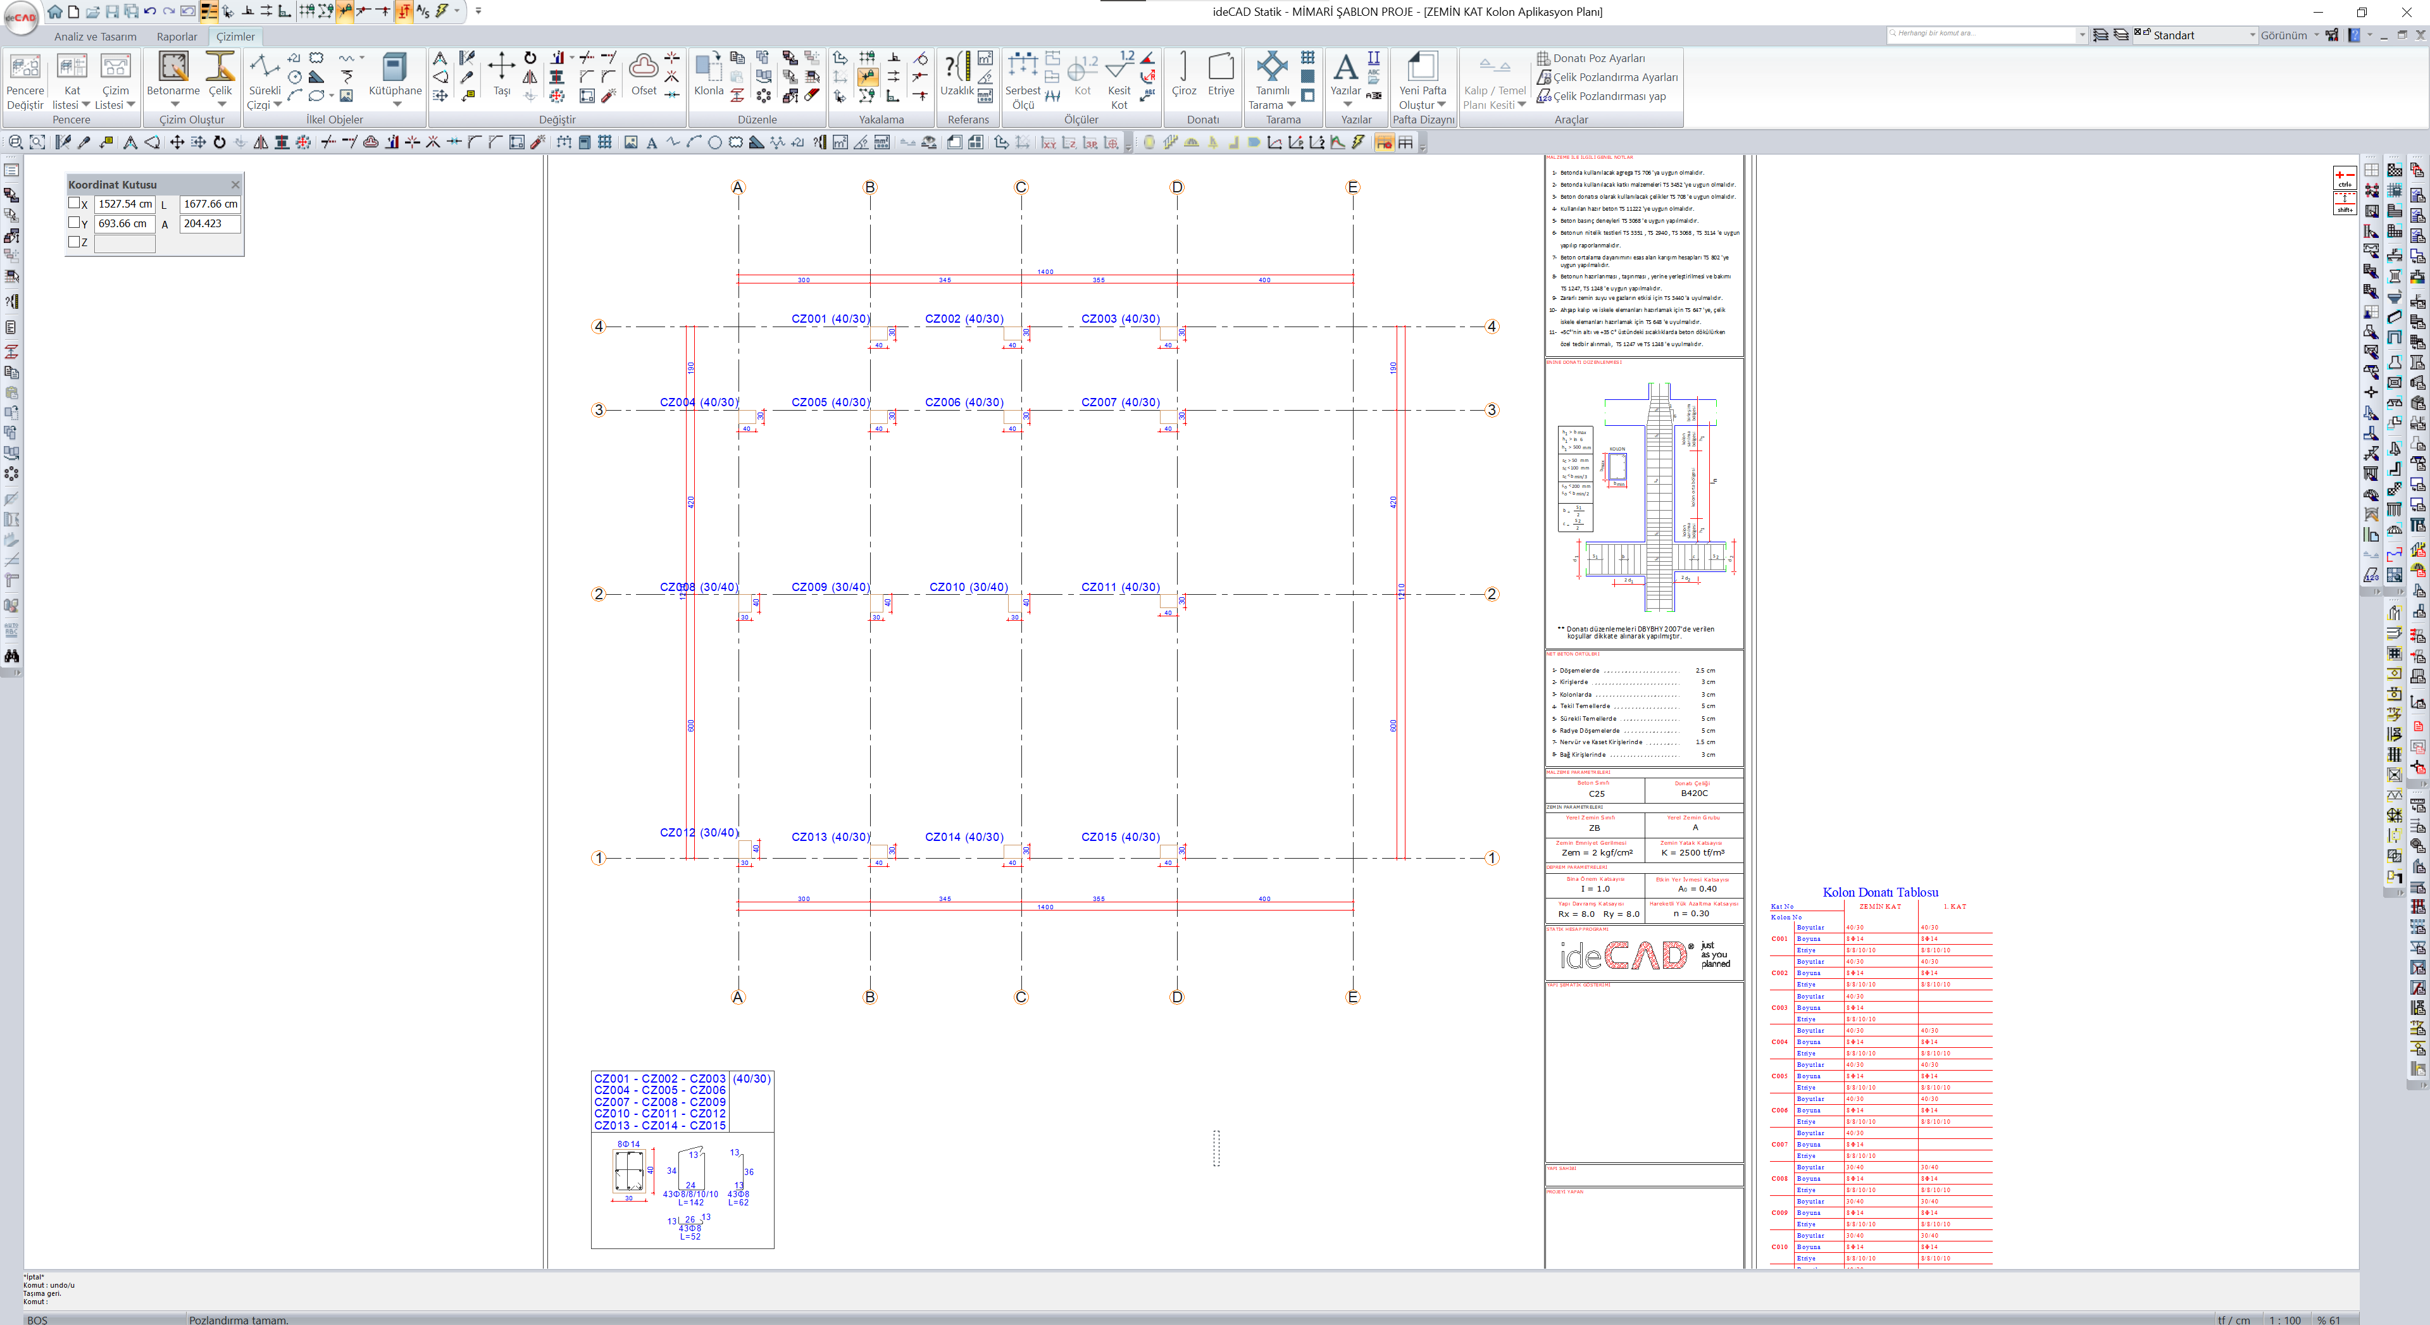Toggle the Y coordinate lock checkbox
This screenshot has height=1325, width=2430.
pyautogui.click(x=75, y=223)
